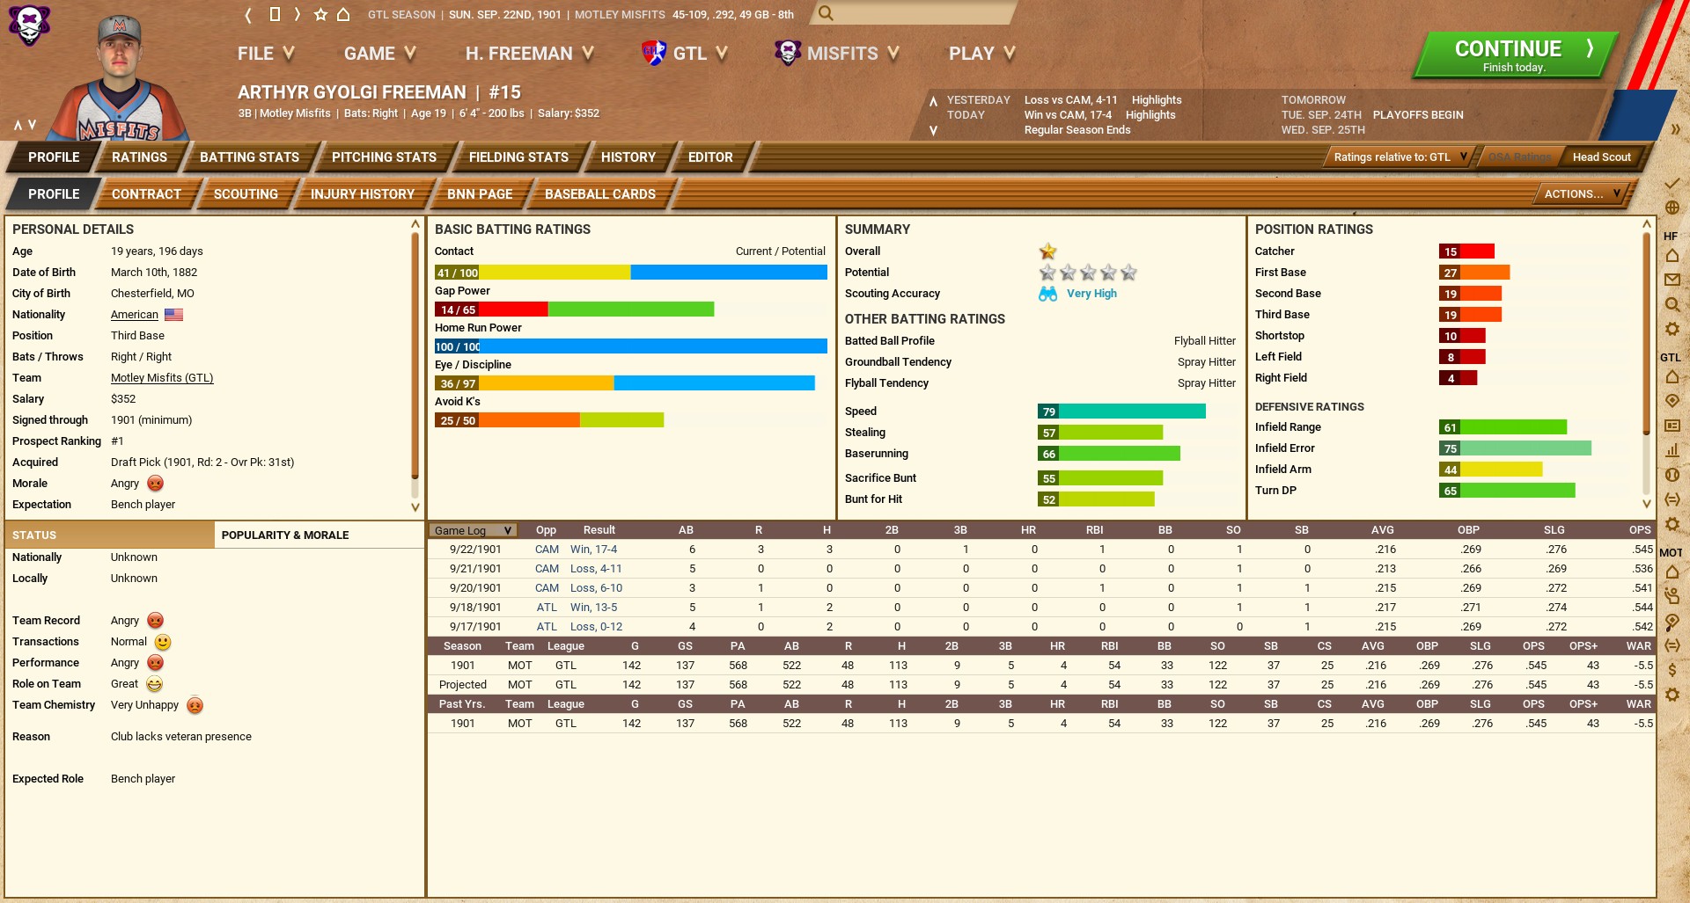Click the CONTINUE button

1516,55
